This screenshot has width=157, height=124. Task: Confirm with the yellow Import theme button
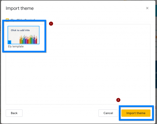coord(136,113)
